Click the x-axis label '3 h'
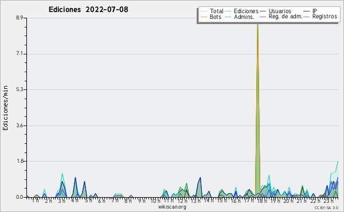Viewport: 344px width, 212px height. [62, 201]
